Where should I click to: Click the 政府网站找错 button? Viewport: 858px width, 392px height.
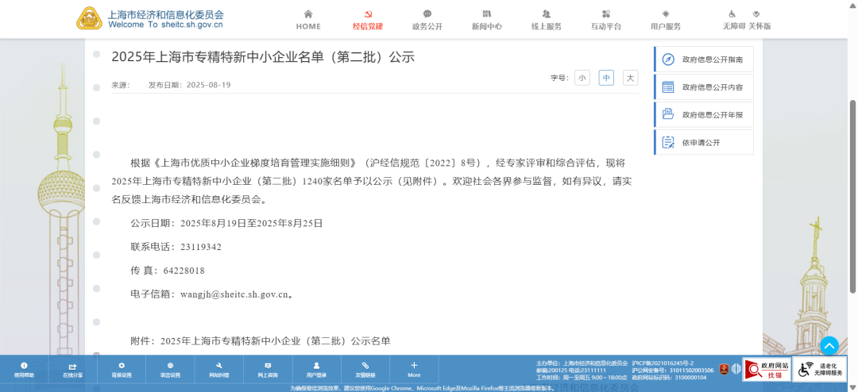pos(767,369)
